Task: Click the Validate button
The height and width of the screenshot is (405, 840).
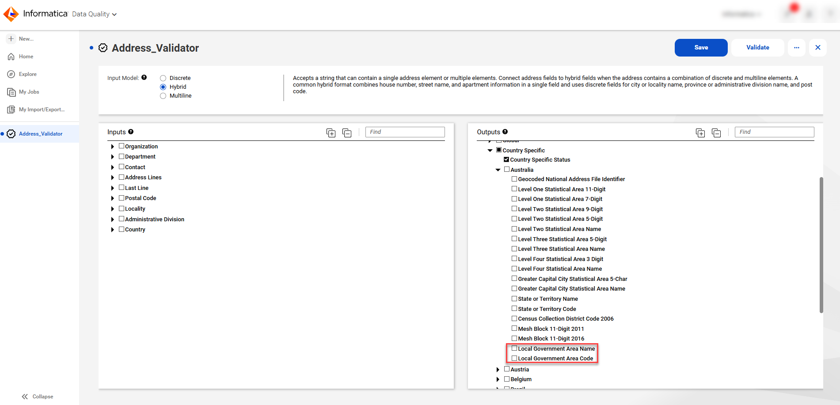Action: tap(757, 48)
